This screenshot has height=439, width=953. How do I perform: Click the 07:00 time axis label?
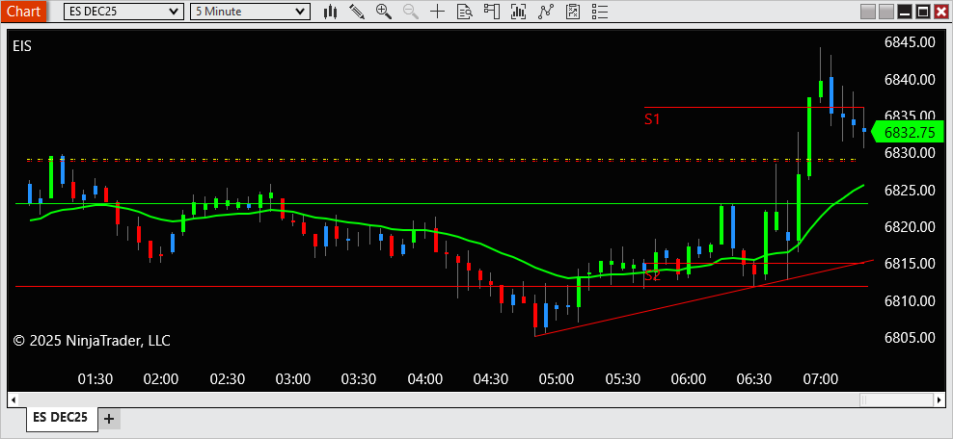point(821,379)
